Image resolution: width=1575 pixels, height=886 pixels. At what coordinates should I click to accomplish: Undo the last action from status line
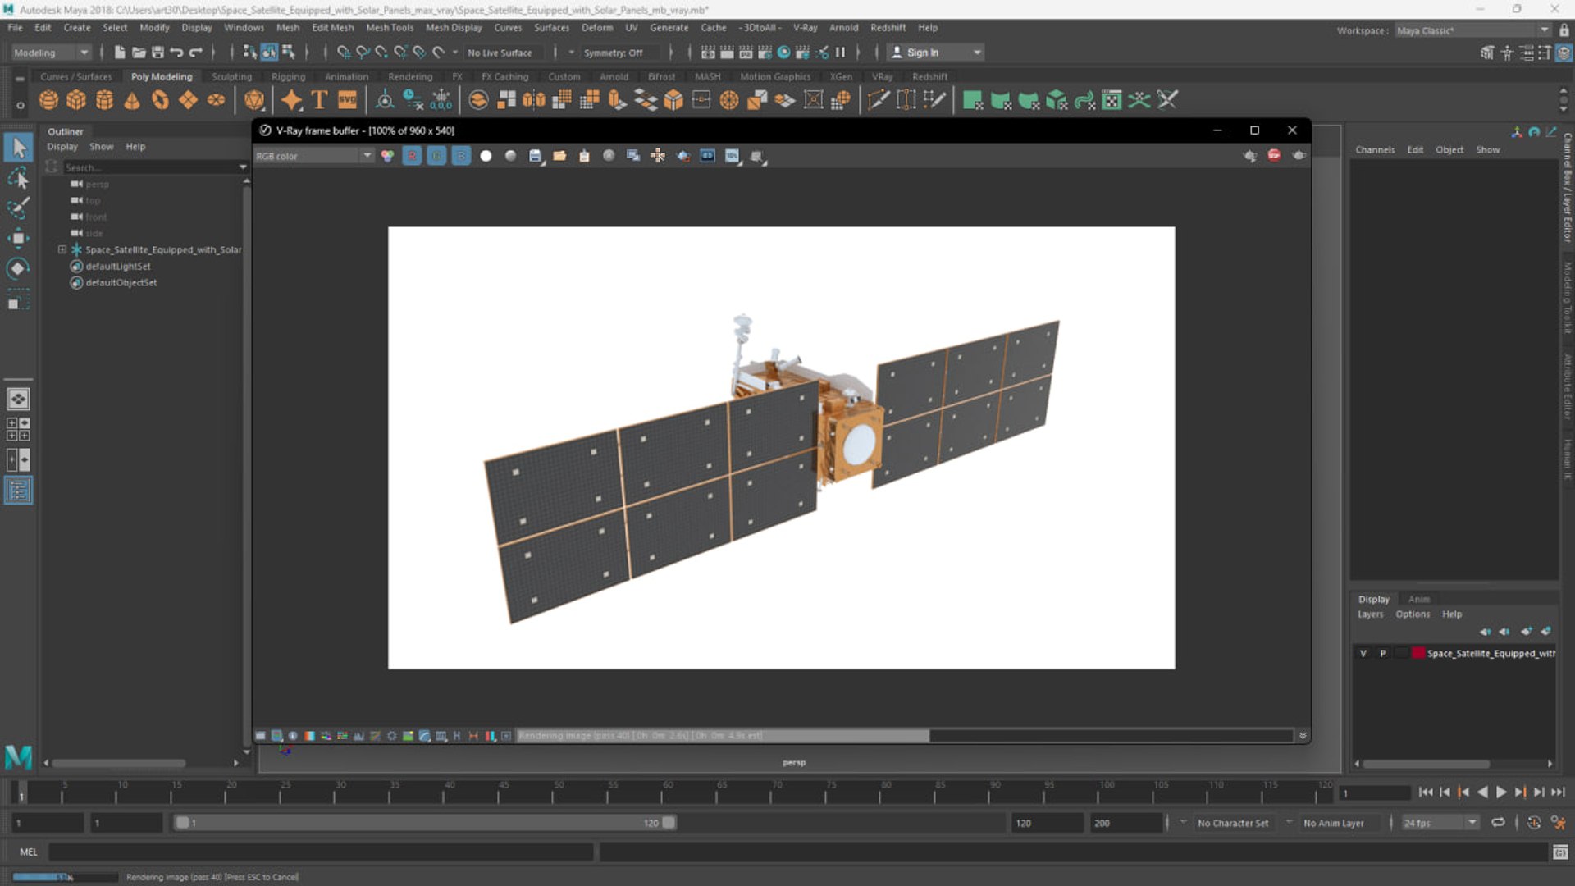click(x=176, y=53)
